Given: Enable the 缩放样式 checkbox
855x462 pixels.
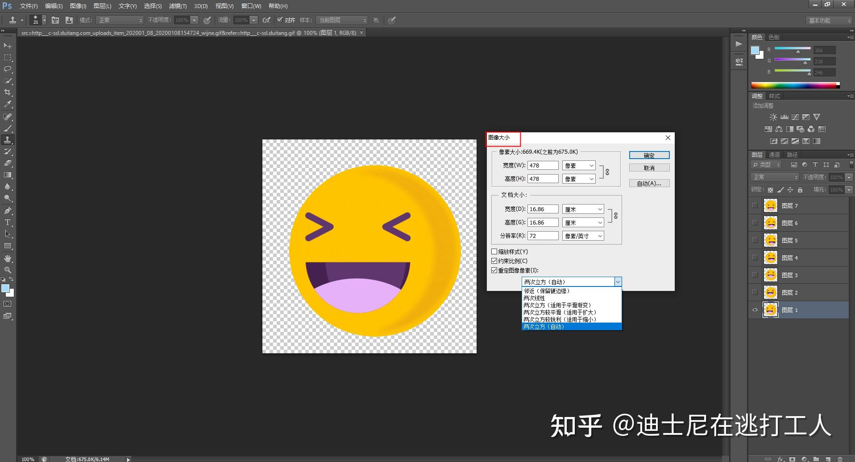Looking at the screenshot, I should pyautogui.click(x=494, y=252).
